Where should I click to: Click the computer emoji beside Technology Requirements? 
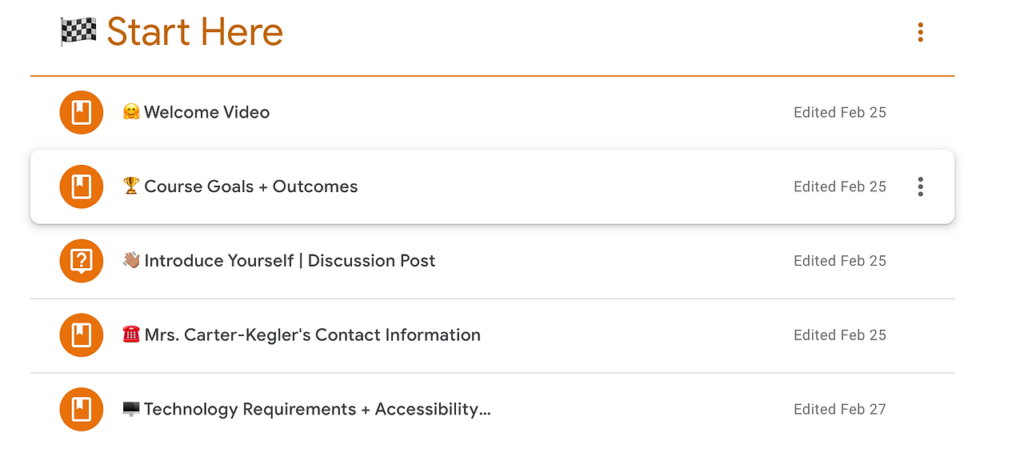(x=131, y=409)
